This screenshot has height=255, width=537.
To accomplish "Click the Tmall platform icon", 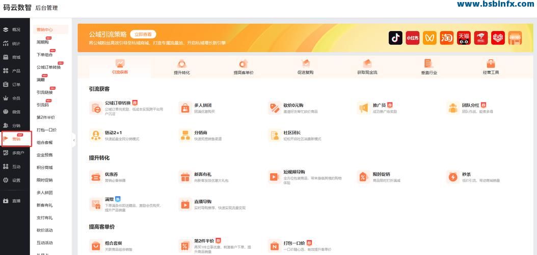I will click(464, 38).
